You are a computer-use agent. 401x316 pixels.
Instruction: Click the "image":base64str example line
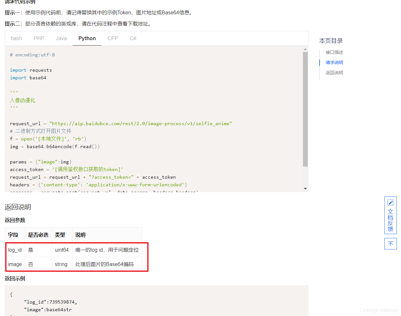click(48, 310)
